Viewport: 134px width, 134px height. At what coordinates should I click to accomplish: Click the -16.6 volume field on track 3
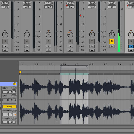tap(5, 7)
